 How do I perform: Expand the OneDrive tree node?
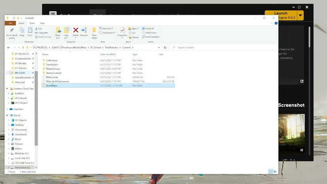(x=7, y=109)
